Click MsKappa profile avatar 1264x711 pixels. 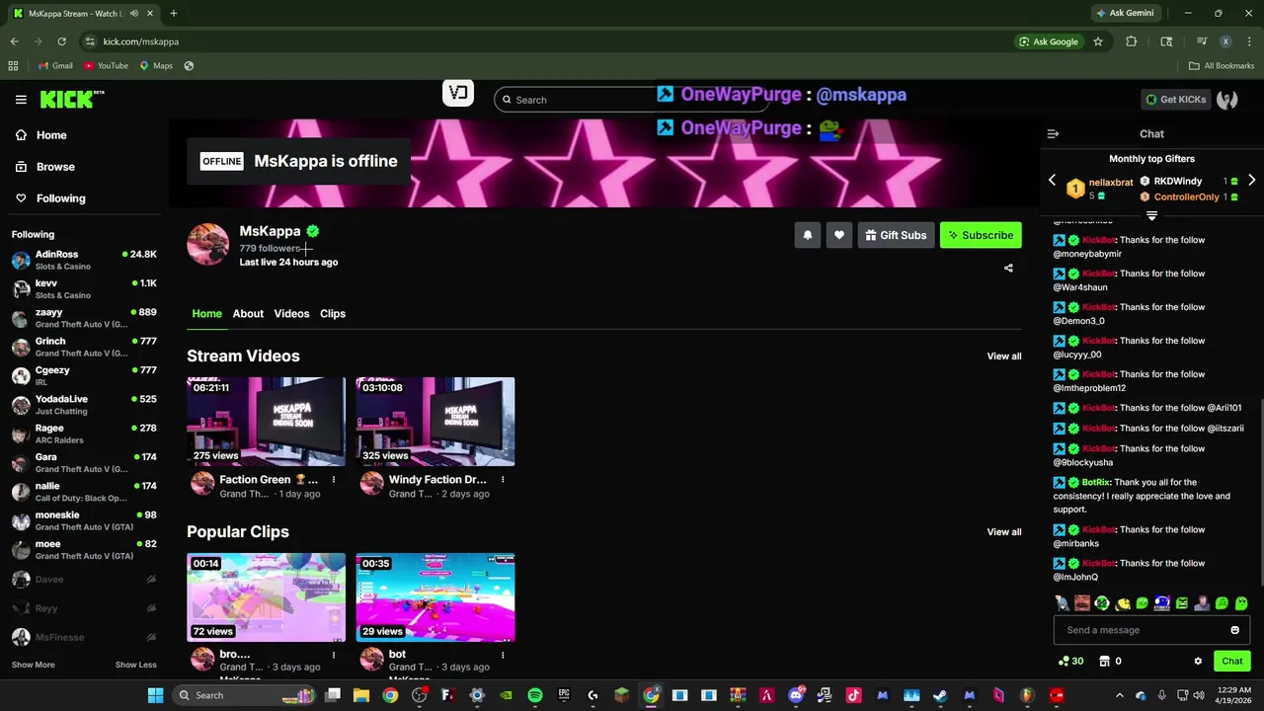(208, 244)
